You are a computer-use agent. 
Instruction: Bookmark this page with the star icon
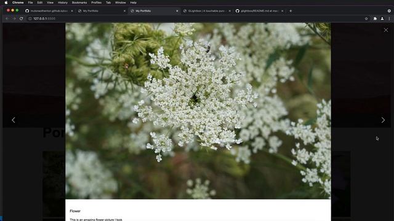(366, 18)
